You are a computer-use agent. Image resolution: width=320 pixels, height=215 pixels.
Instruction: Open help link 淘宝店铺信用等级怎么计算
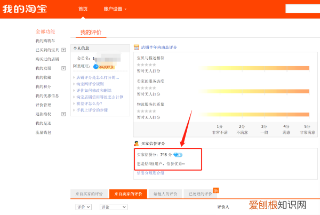pyautogui.click(x=100, y=97)
